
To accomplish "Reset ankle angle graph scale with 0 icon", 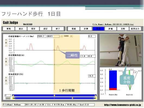I will tap(6, 61).
